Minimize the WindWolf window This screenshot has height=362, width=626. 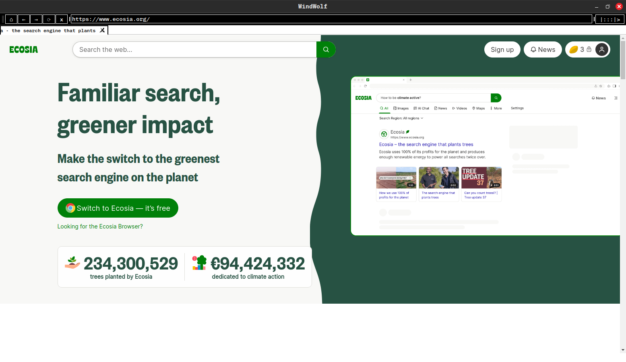point(597,6)
